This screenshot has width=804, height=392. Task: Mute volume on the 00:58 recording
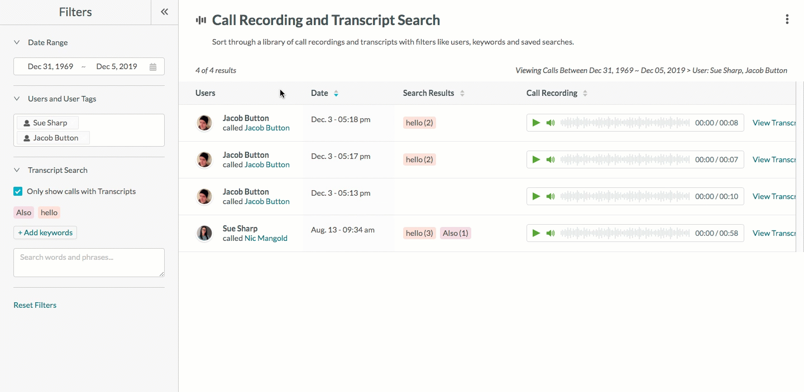click(x=551, y=233)
